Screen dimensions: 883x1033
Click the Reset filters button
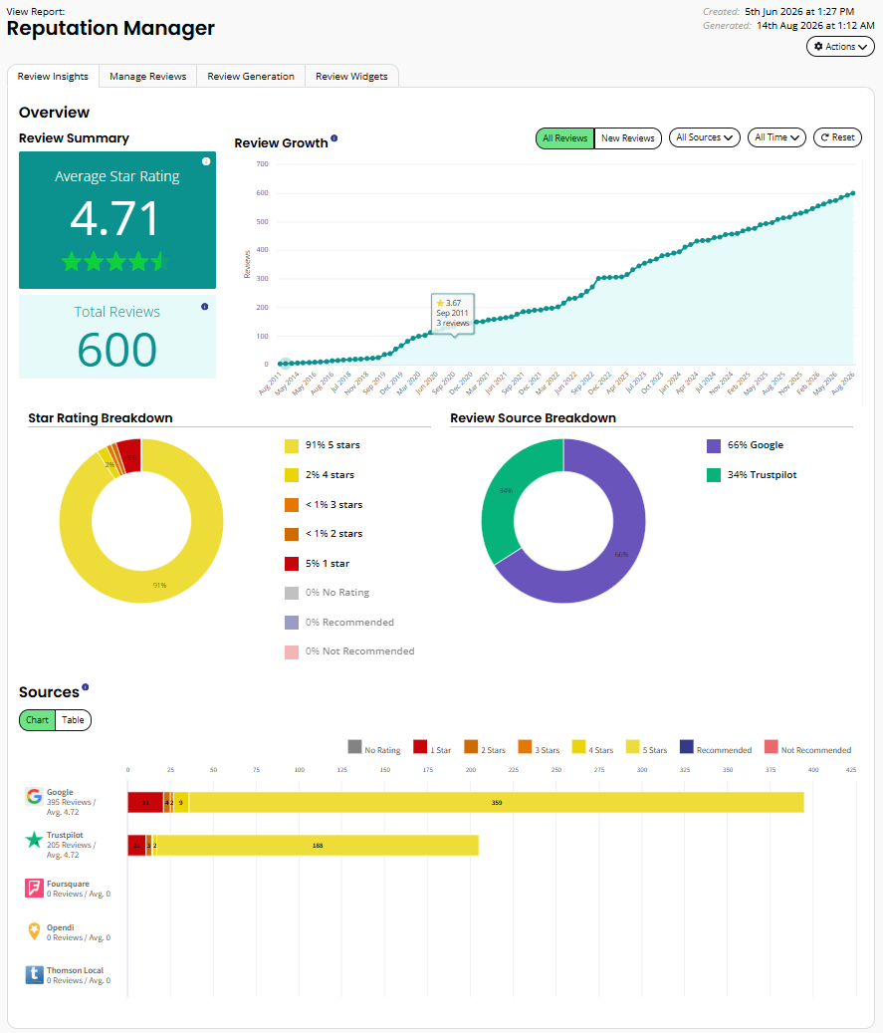tap(837, 137)
